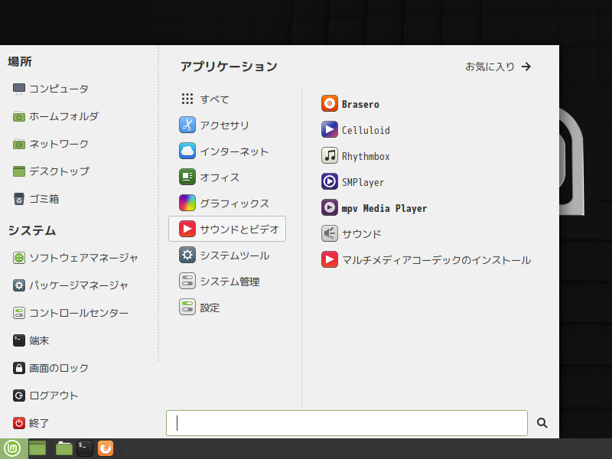This screenshot has height=459, width=612.
Task: Click the 画面のロック label
Action: (x=59, y=368)
